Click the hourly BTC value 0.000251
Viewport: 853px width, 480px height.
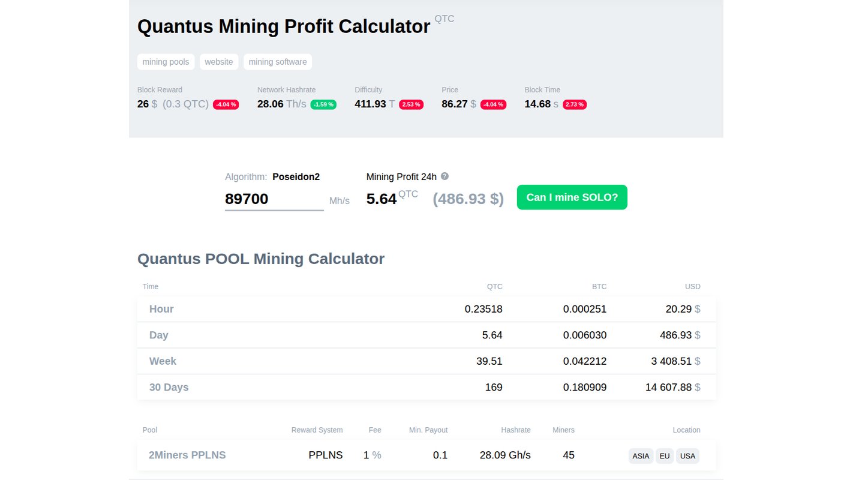585,309
